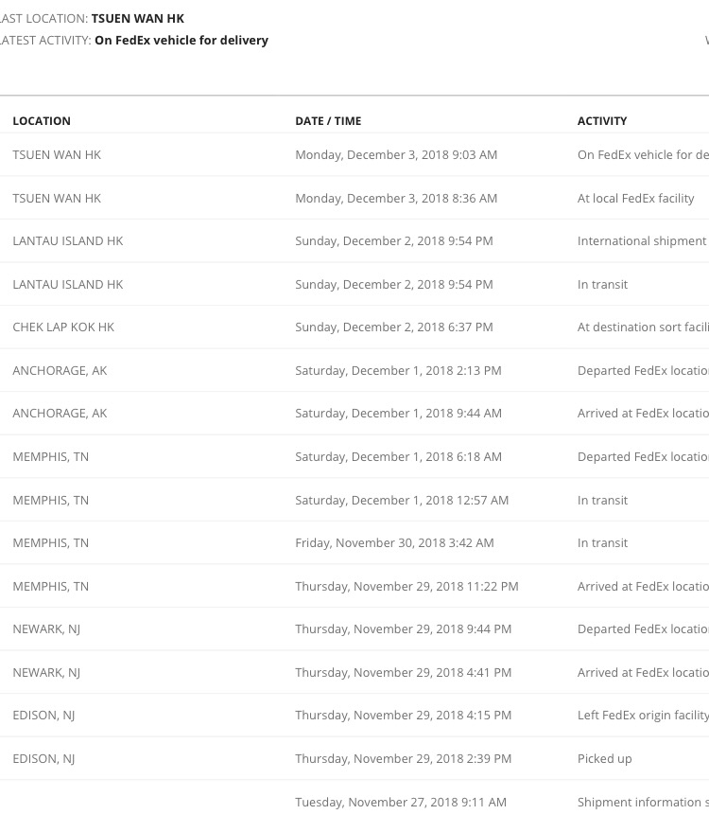Screen dimensions: 709x832
Task: Click 'Saturday, December 1, 2018 9:44 AM'
Action: click(x=398, y=413)
